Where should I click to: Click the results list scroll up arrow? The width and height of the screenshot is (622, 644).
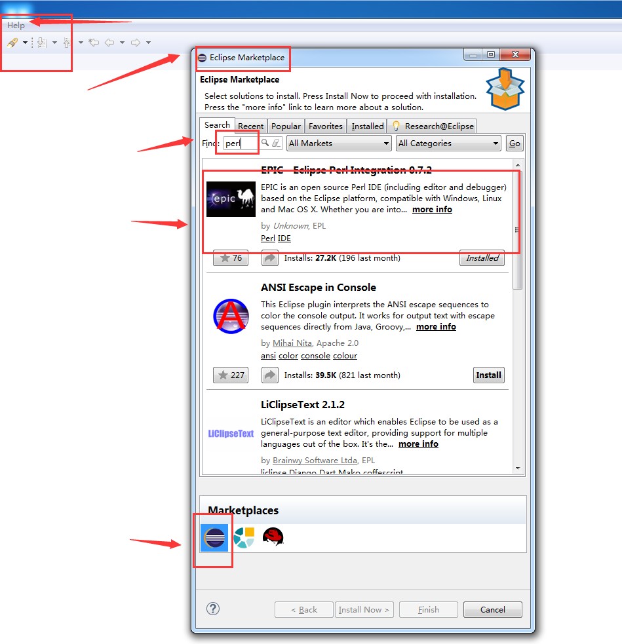[x=518, y=164]
